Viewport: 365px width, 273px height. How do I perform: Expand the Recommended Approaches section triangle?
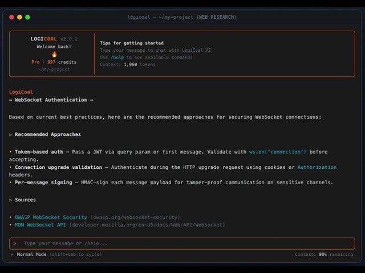point(10,135)
